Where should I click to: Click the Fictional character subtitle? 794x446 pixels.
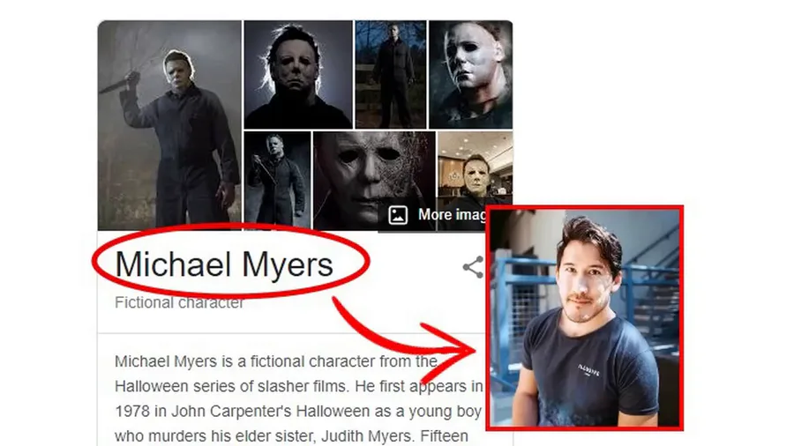179,302
